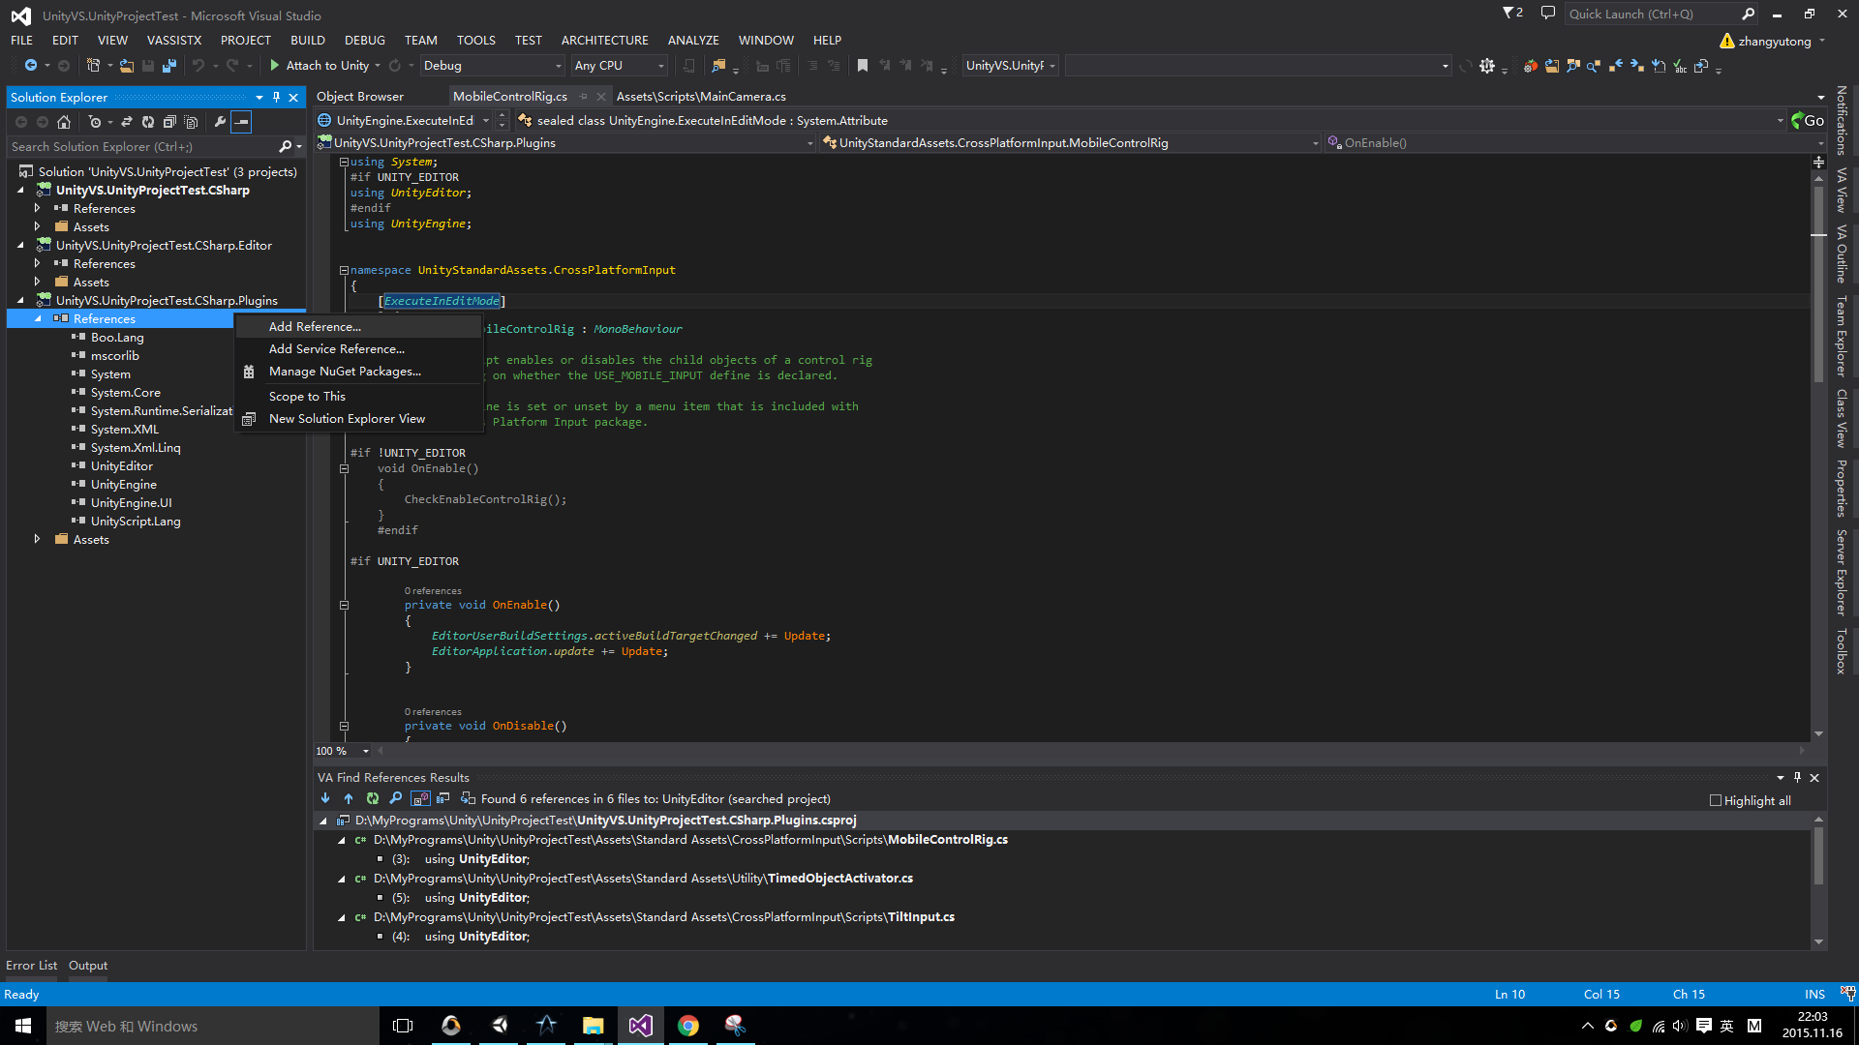Open the VASSISTX menu
Viewport: 1859px width, 1045px height.
click(174, 40)
